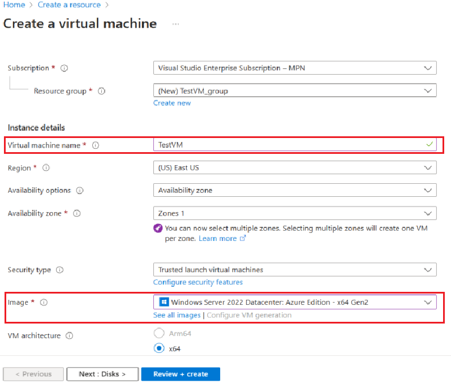Click the Availability options info icon
451x388 pixels.
(x=80, y=191)
